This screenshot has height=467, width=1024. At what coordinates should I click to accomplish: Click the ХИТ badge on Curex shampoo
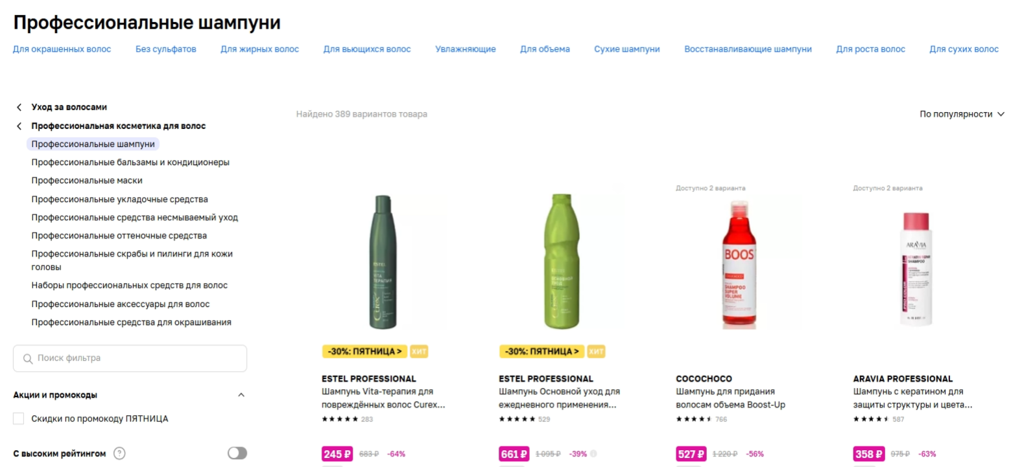tap(419, 352)
